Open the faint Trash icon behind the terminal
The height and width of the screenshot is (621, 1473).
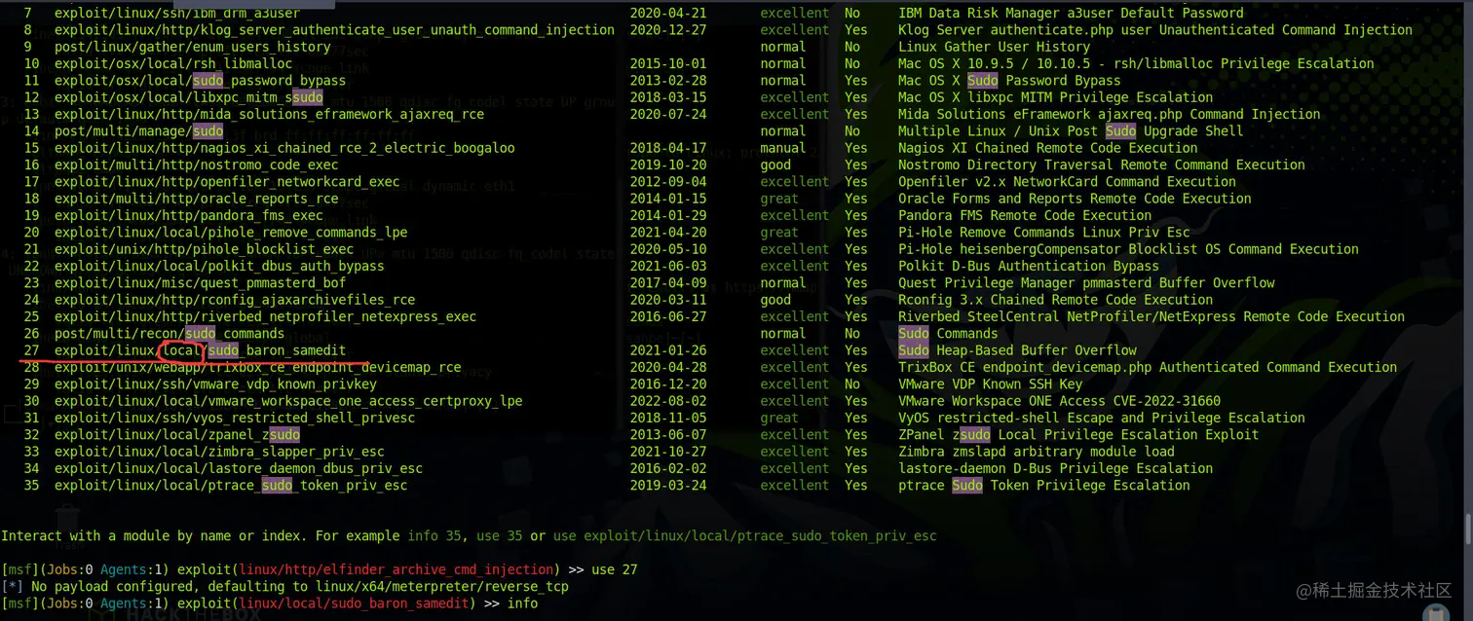tap(67, 526)
